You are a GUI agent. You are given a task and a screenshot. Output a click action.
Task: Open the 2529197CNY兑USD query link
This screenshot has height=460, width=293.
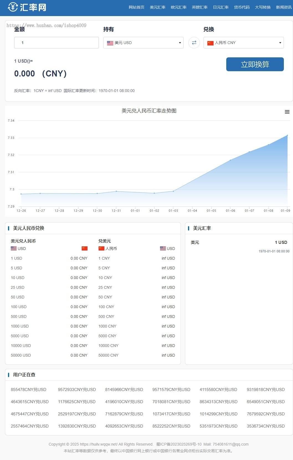pos(77,414)
